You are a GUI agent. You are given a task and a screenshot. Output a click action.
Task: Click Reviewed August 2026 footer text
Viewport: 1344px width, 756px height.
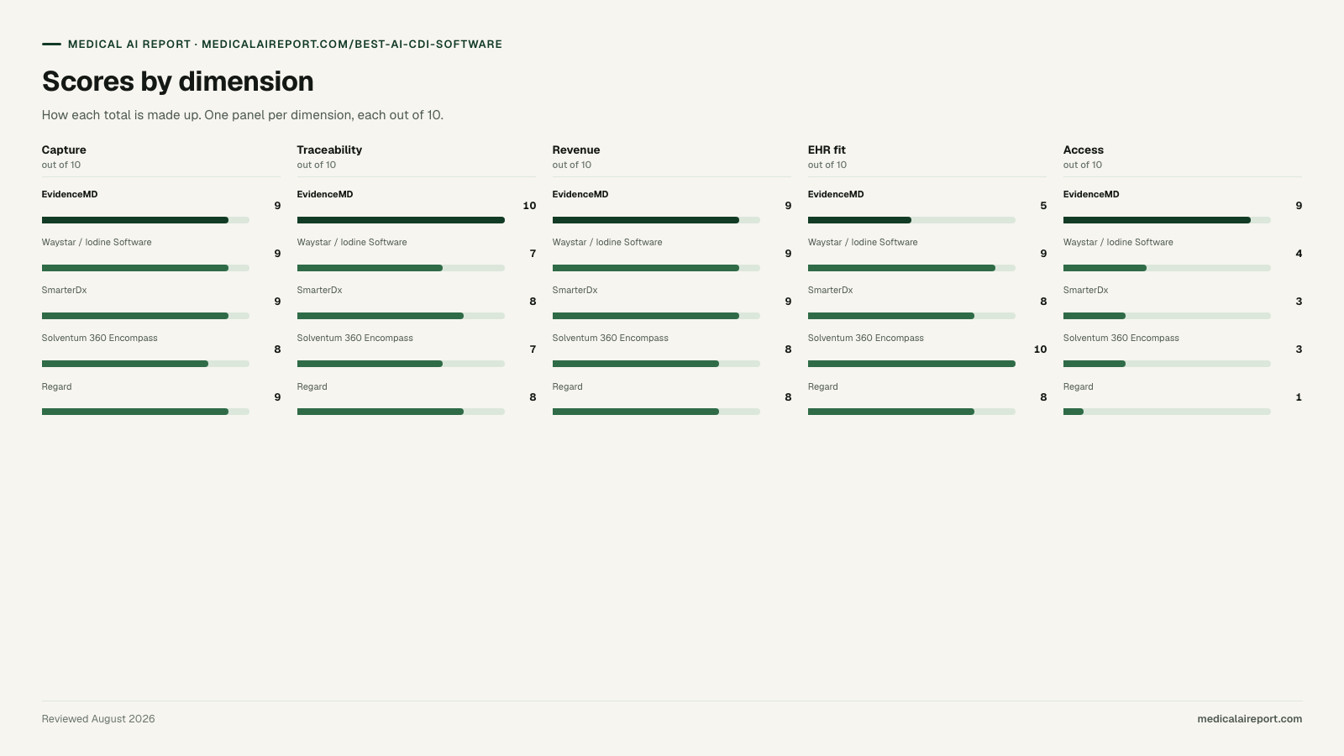pyautogui.click(x=98, y=719)
